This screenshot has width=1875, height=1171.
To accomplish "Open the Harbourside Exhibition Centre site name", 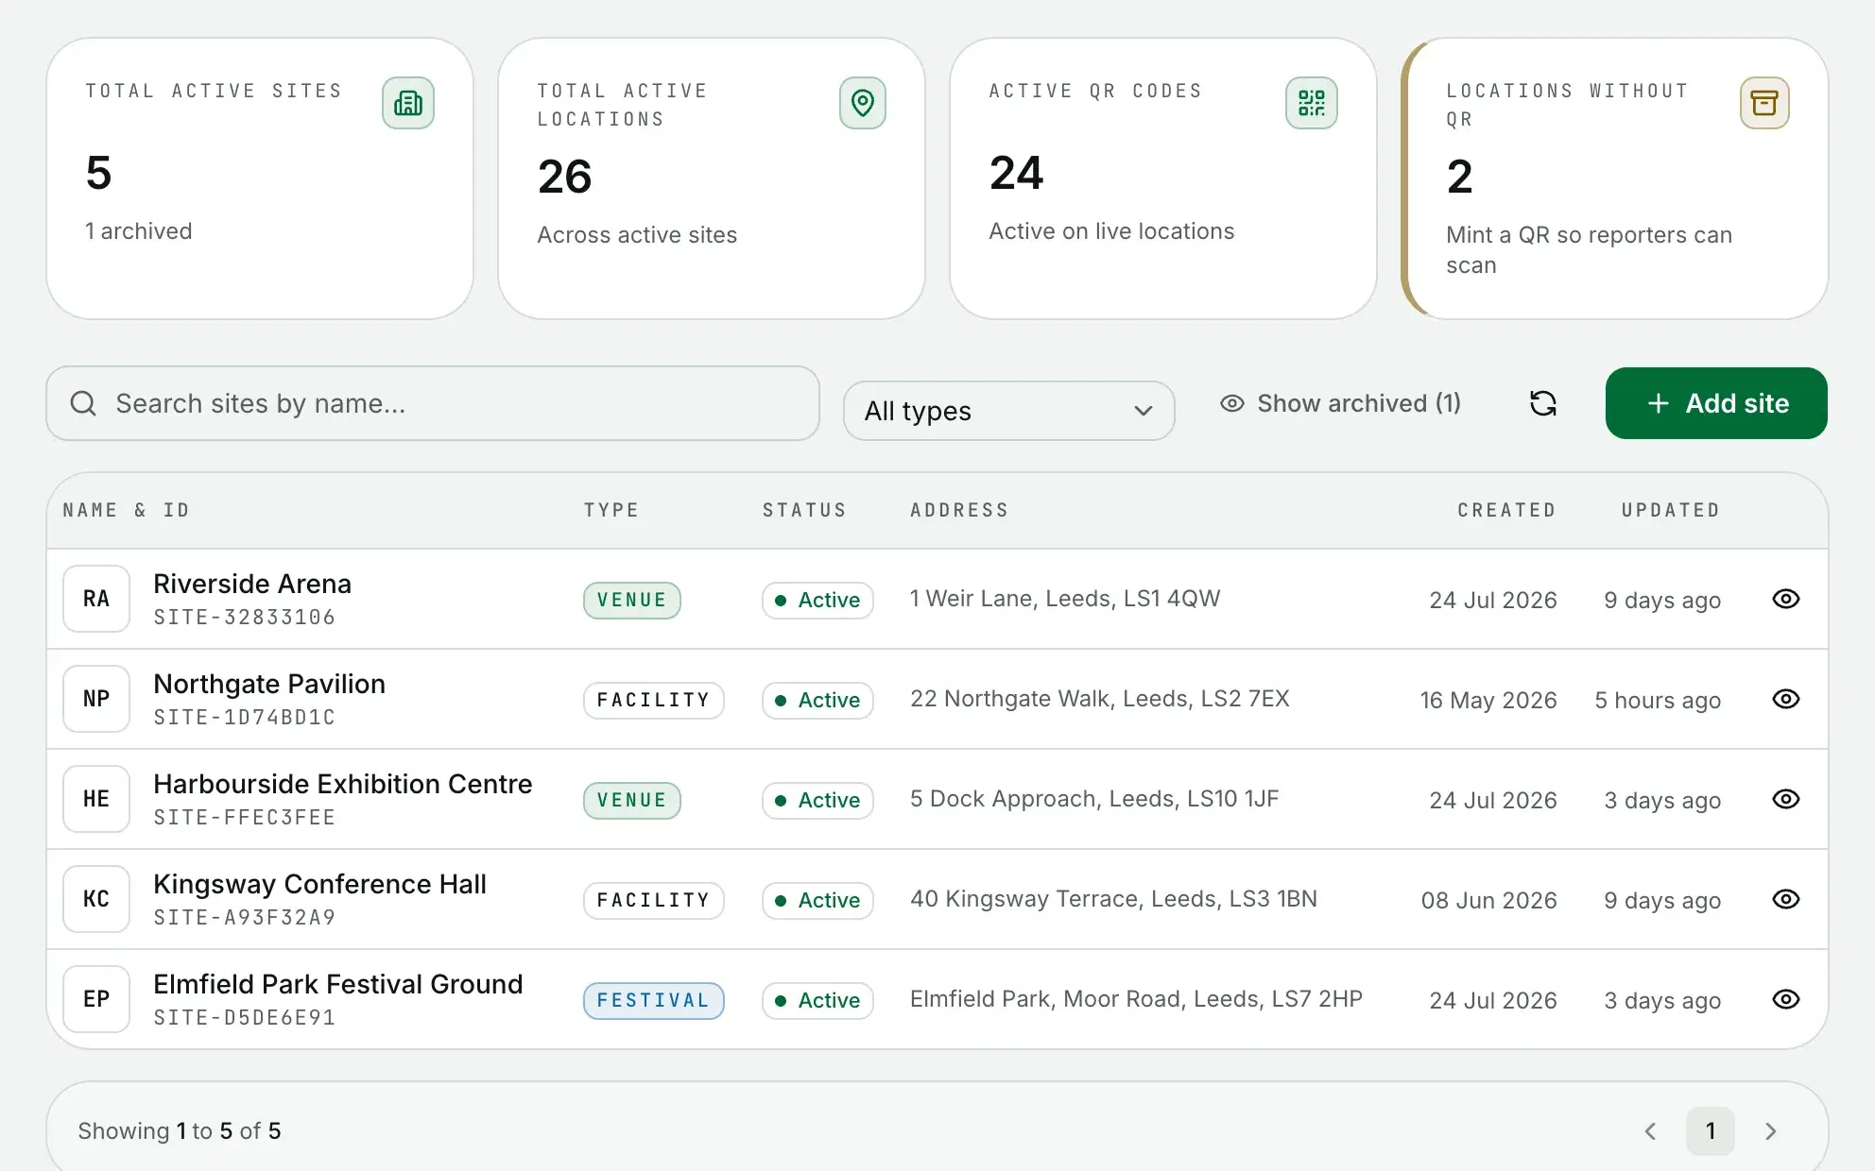I will click(343, 784).
